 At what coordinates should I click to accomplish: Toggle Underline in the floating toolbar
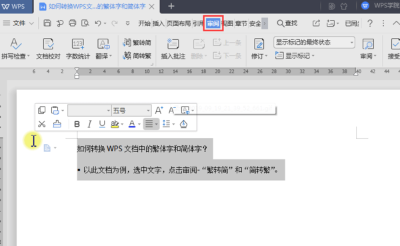(x=102, y=124)
